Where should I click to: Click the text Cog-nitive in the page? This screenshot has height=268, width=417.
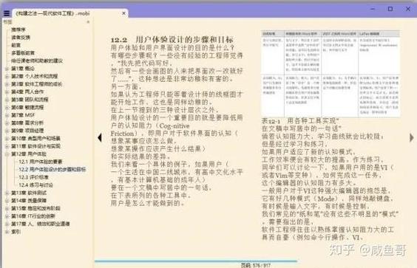point(174,126)
